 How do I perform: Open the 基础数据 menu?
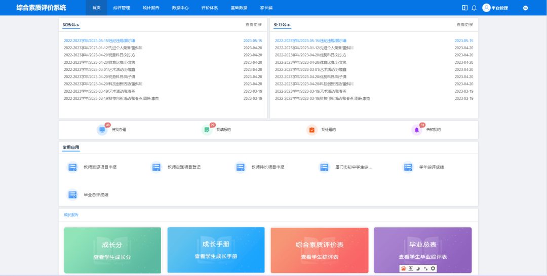(239, 8)
